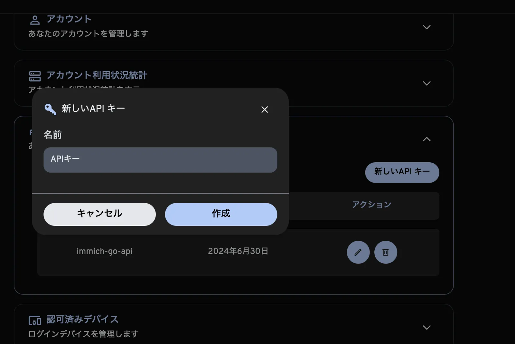Click the アクション column header

(371, 204)
